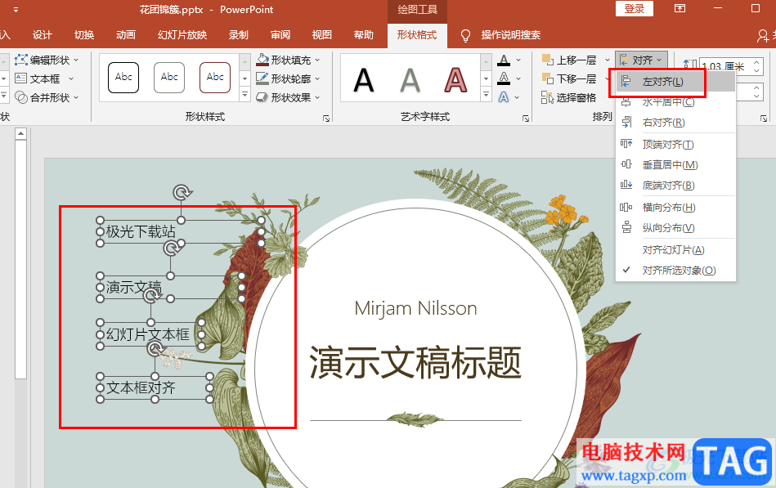The image size is (776, 488).
Task: Expand the WordArt styles gallery More arrow
Action: [487, 94]
